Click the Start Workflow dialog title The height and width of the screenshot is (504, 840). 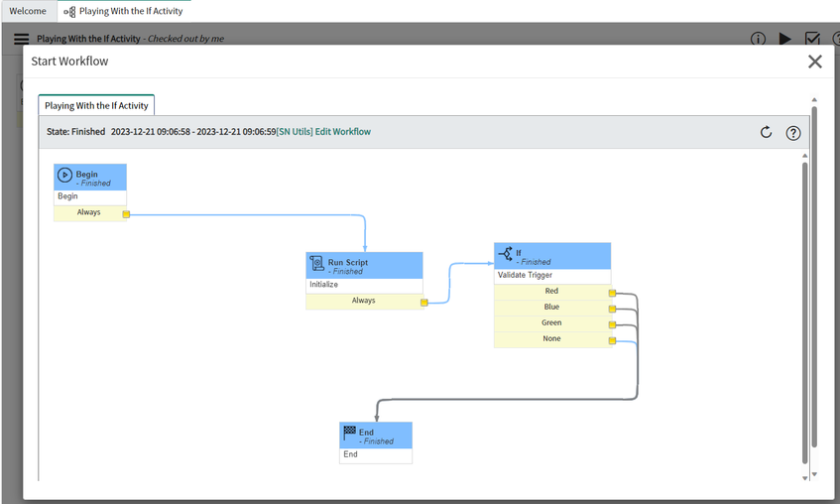(x=69, y=62)
